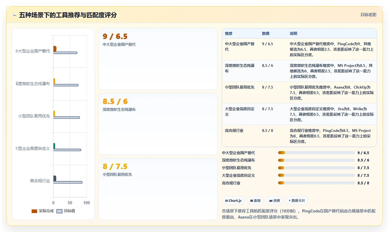Click the 8.5 / 6 data card
The height and width of the screenshot is (232, 389).
tap(158, 124)
